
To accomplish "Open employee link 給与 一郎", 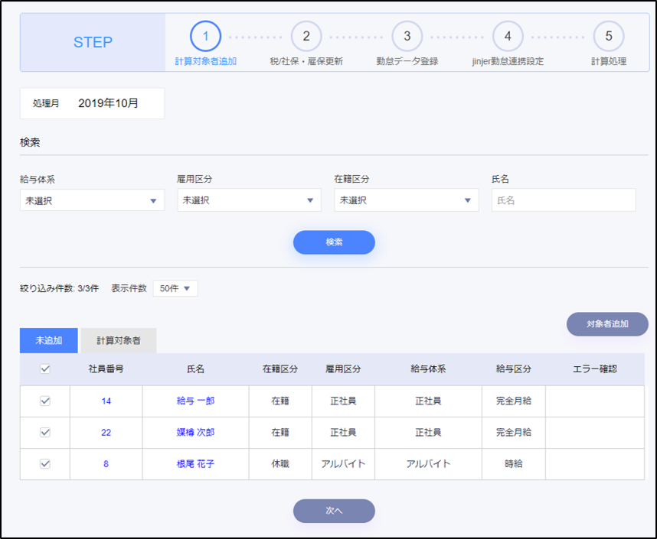I will tap(195, 401).
